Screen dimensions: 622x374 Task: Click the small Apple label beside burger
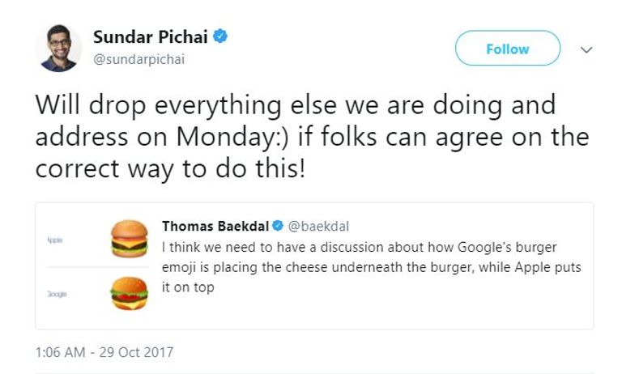pyautogui.click(x=56, y=241)
